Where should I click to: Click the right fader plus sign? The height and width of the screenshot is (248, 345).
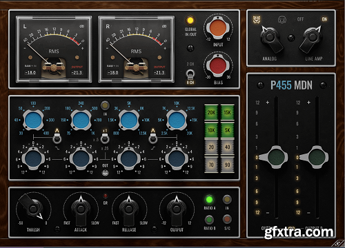pos(308,103)
